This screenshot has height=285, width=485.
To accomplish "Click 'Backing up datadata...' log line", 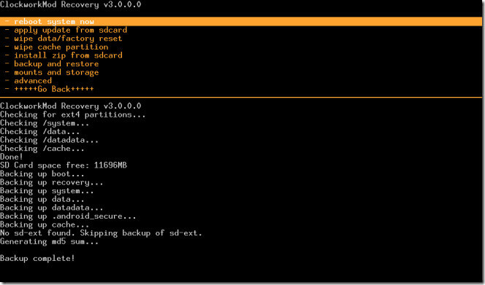I will (52, 208).
